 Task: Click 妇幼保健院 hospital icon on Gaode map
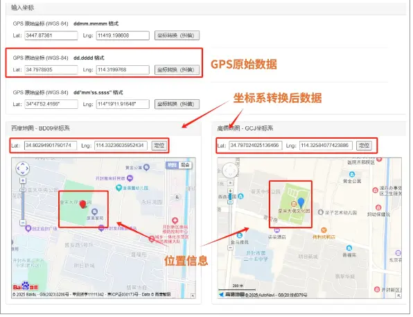point(378,207)
